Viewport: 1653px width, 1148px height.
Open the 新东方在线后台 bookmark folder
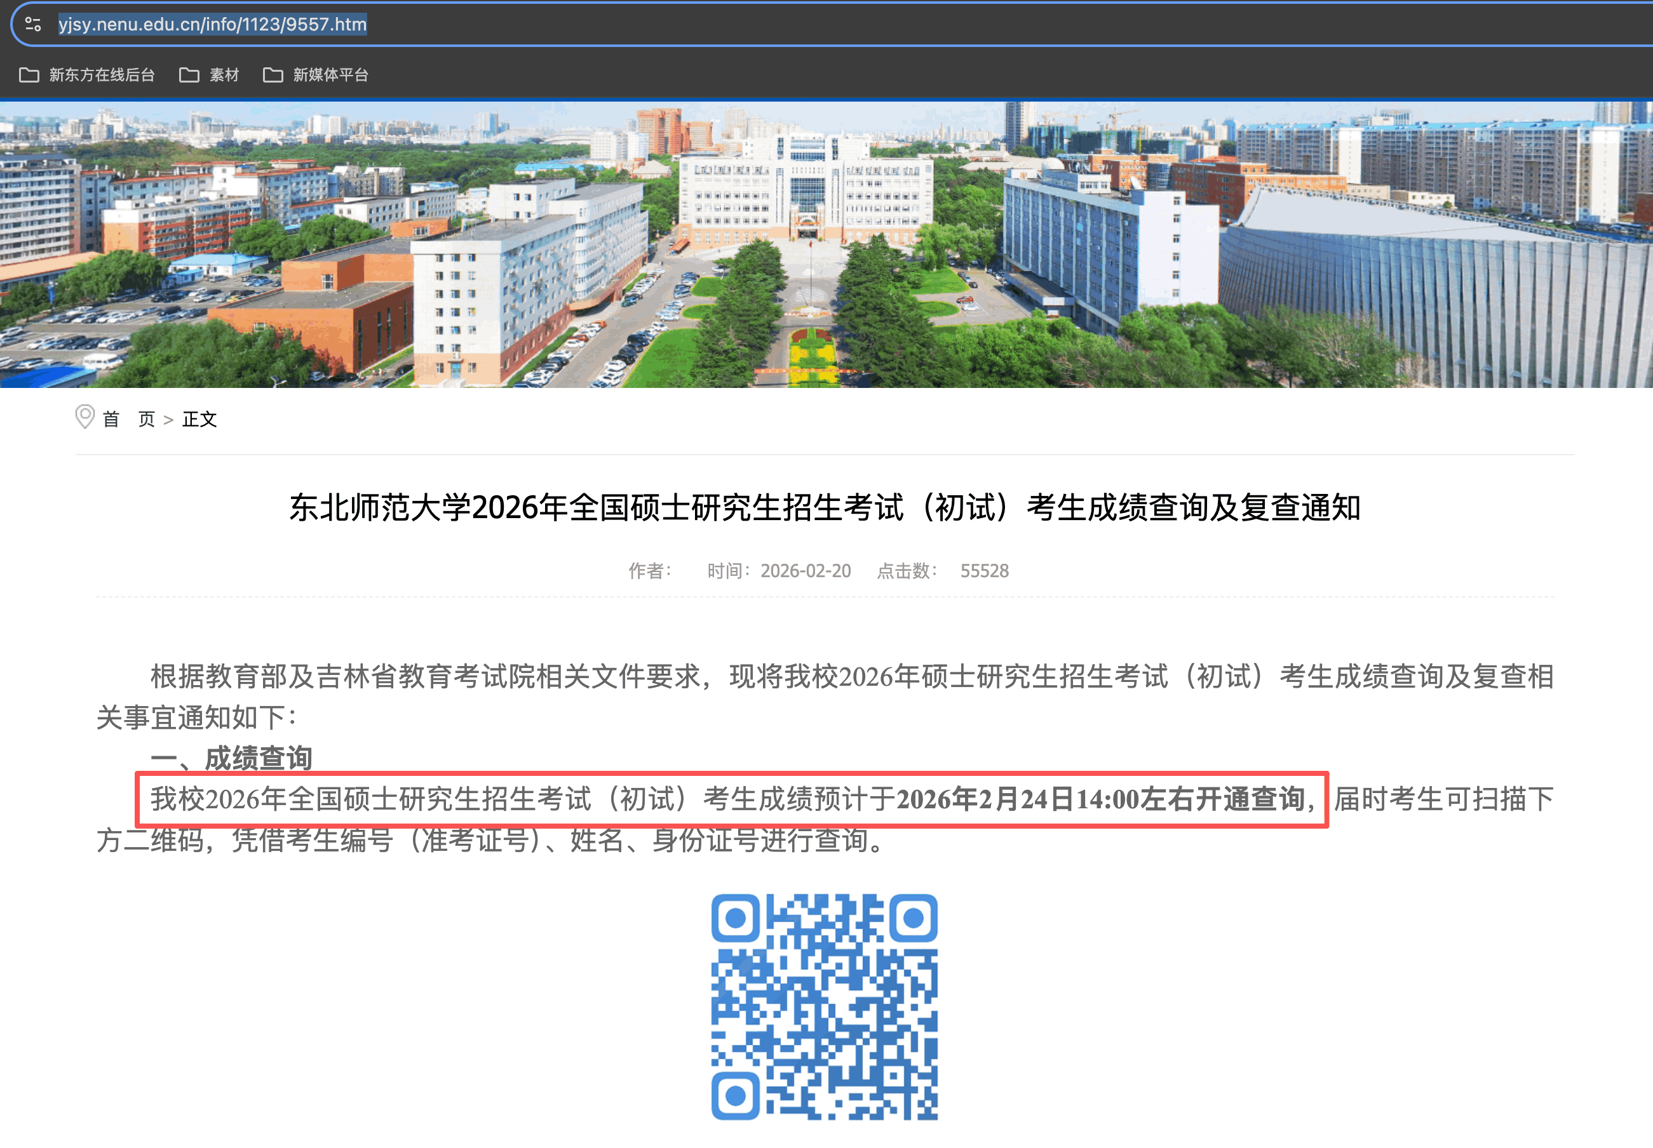(87, 75)
